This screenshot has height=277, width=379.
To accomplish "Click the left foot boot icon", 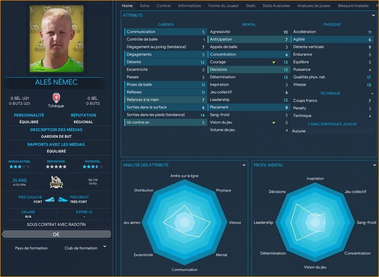I will tap(50, 200).
